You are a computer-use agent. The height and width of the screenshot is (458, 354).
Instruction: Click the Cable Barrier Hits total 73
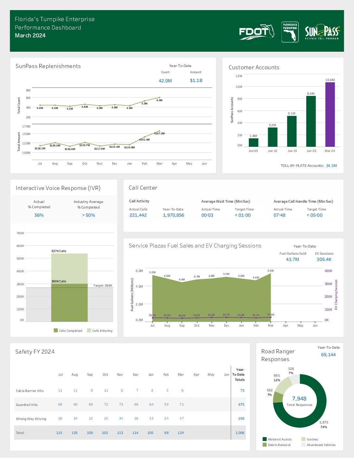click(242, 390)
